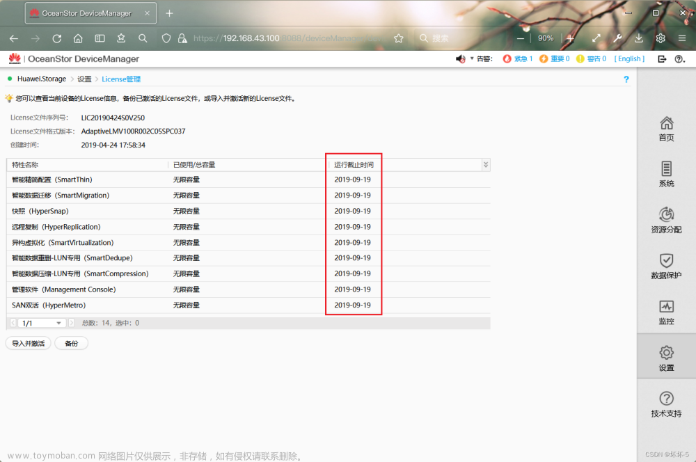Log out using the exit icon
Image resolution: width=696 pixels, height=462 pixels.
click(662, 58)
